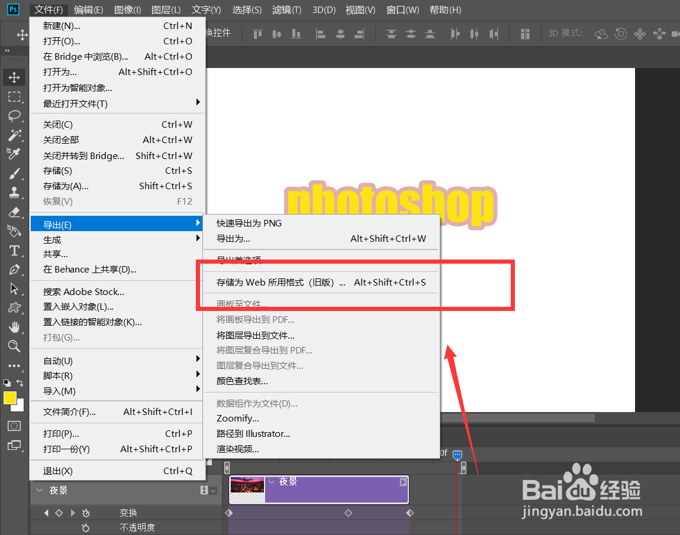The height and width of the screenshot is (535, 680).
Task: Click the auto-align layers icon
Action: tap(525, 34)
